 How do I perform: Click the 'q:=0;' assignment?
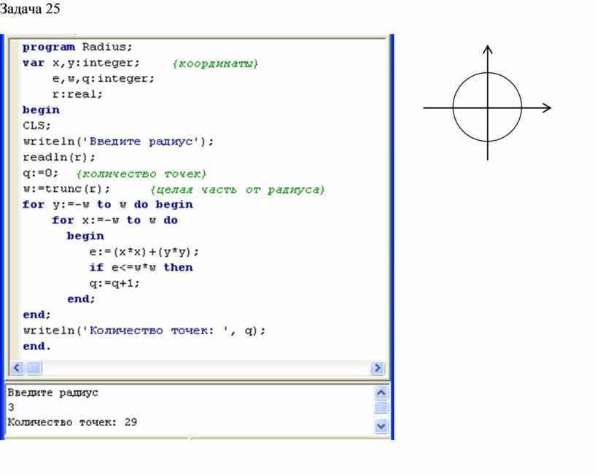click(x=40, y=173)
